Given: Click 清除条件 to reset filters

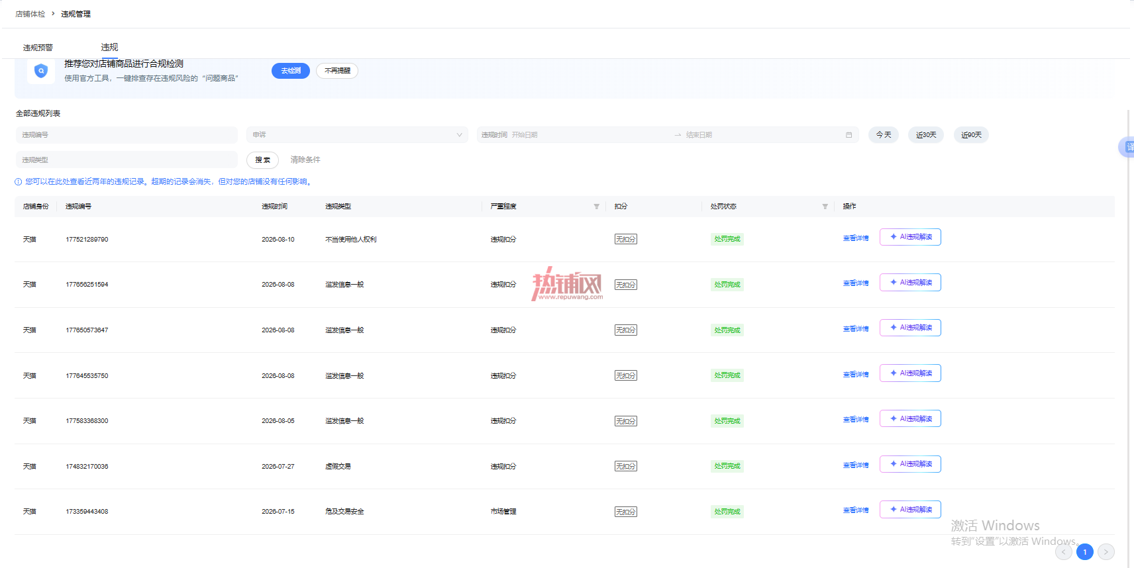Looking at the screenshot, I should tap(305, 160).
